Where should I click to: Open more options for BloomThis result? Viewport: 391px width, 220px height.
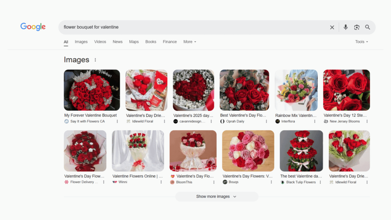point(214,182)
